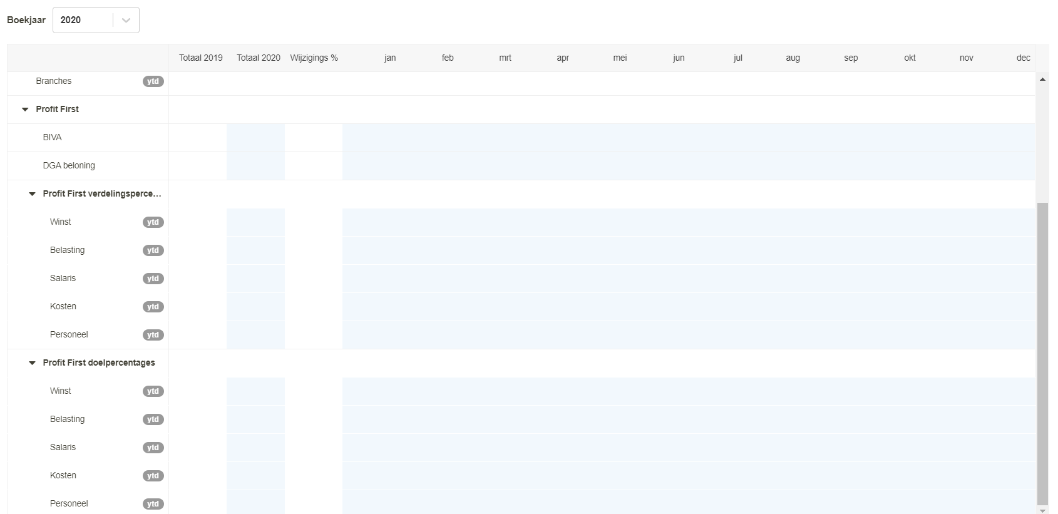Open the Boekjaar 2020 dropdown
The height and width of the screenshot is (514, 1058).
[96, 20]
